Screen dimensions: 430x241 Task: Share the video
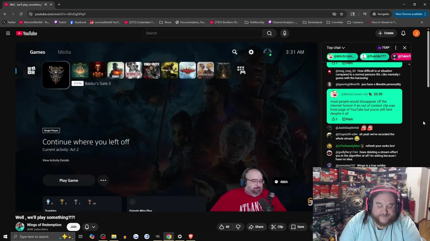click(256, 227)
